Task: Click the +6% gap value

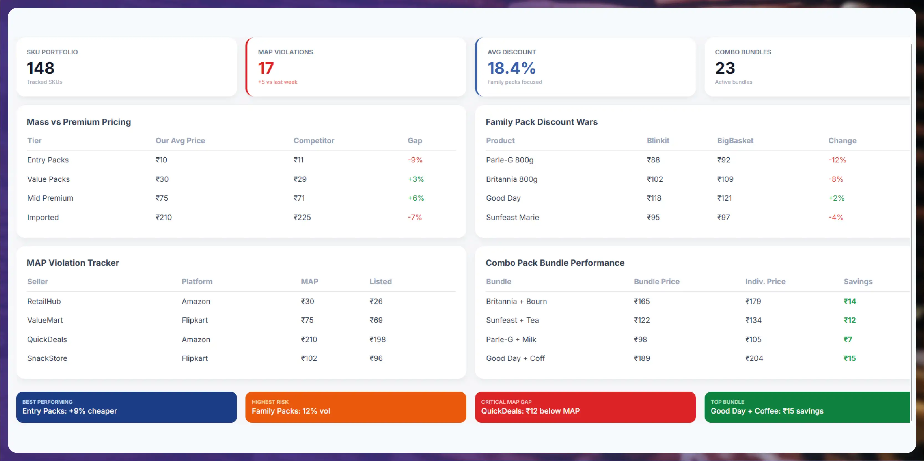Action: 416,198
